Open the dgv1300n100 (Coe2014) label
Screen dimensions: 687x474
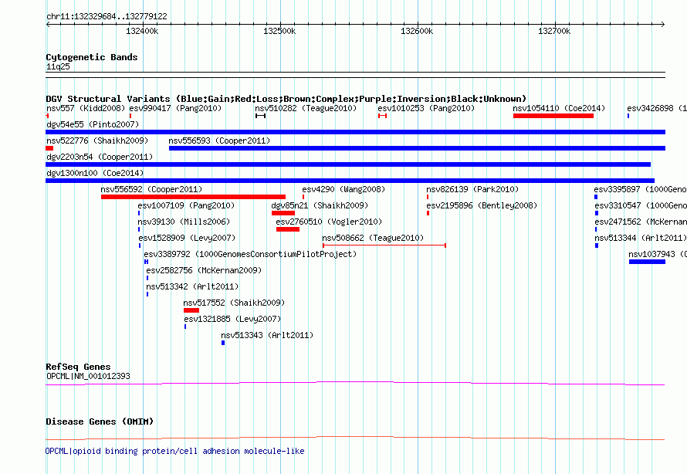click(95, 173)
